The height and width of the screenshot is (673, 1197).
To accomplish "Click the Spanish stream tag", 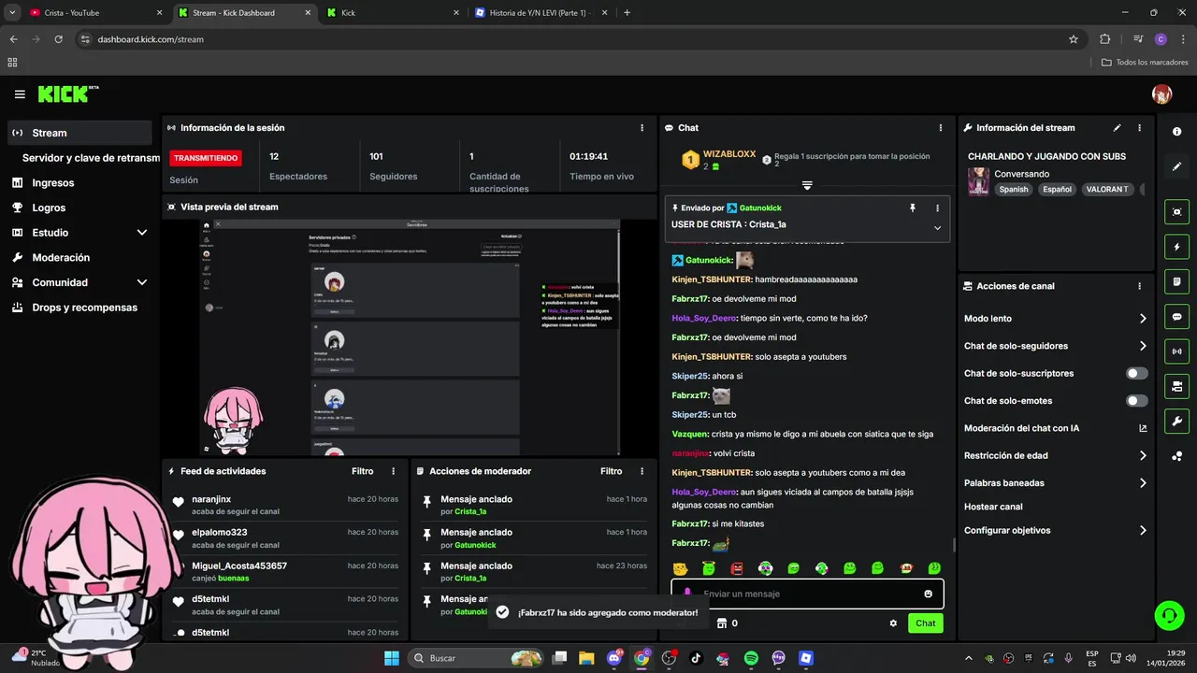I will tap(1013, 190).
